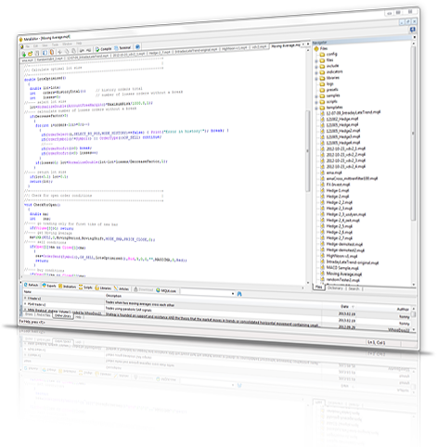Select 121005_Hedge2.mq4 in Navigator

(x=343, y=131)
